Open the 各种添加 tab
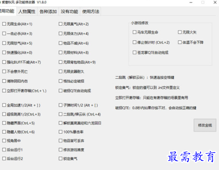 48,11
